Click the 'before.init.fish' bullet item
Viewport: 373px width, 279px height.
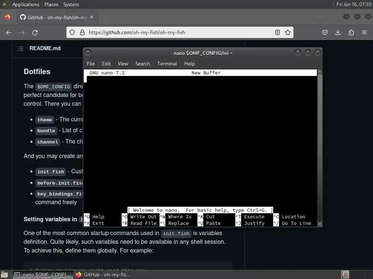[x=59, y=183]
